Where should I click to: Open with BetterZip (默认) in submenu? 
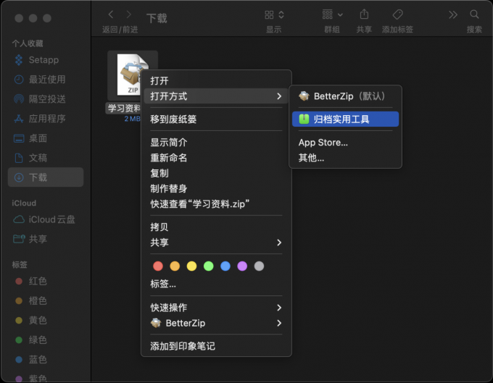(345, 96)
